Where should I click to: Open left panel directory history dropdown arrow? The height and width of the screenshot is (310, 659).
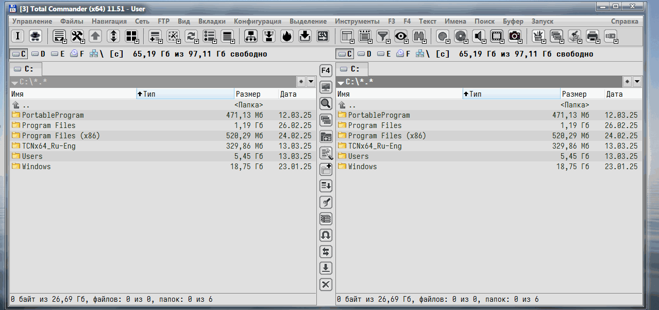(x=311, y=82)
